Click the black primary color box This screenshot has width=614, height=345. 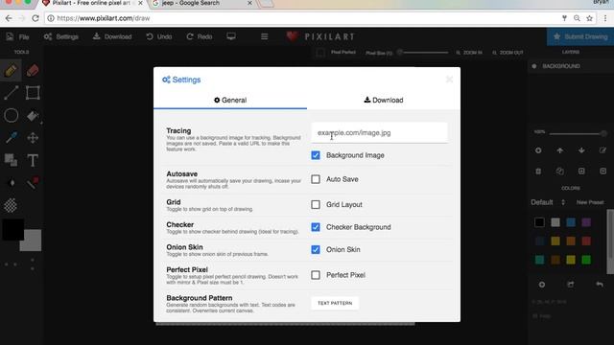(x=12, y=229)
